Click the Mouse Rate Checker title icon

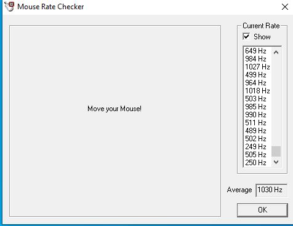pyautogui.click(x=9, y=6)
